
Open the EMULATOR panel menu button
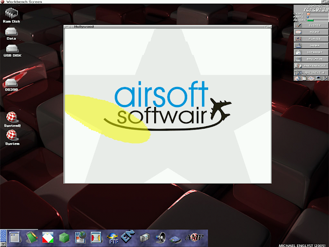click(x=311, y=59)
